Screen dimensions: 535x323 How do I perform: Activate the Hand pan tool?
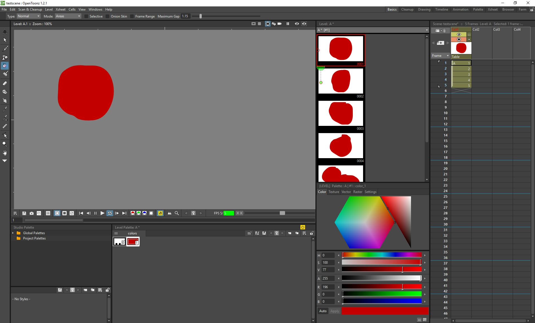(x=5, y=152)
